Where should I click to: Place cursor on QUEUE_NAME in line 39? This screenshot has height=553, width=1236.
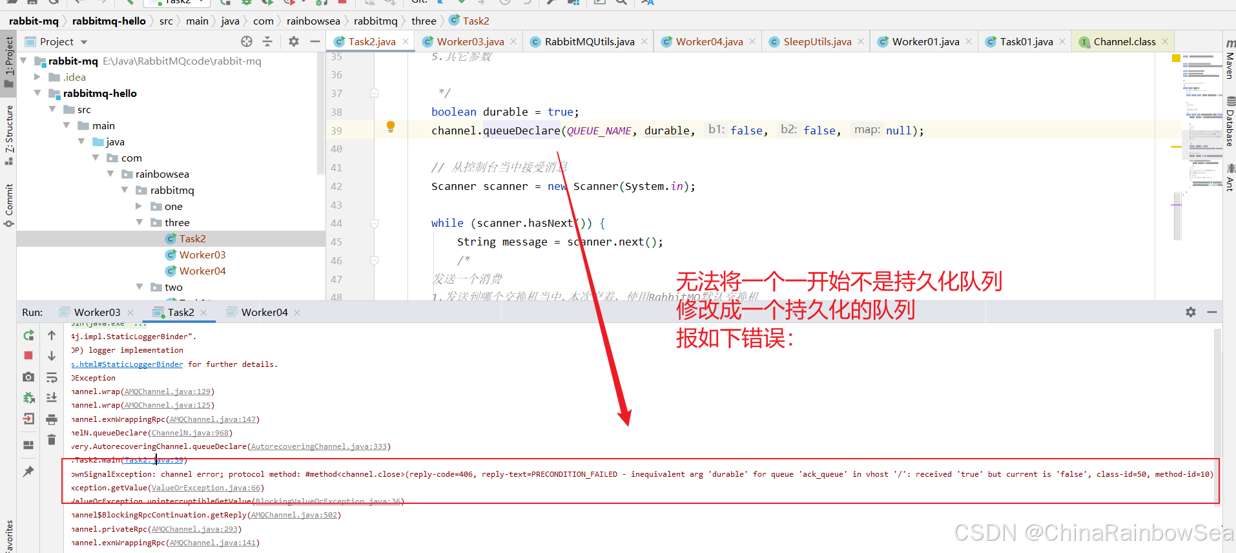[x=599, y=130]
